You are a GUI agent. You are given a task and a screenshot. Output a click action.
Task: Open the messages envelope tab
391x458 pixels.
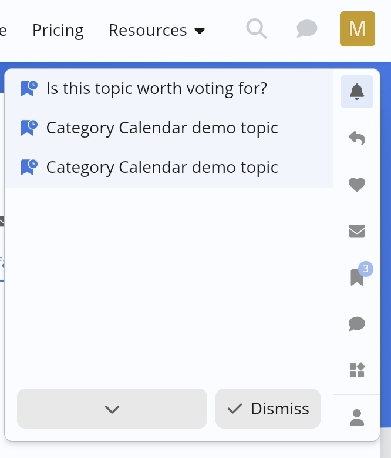point(357,231)
